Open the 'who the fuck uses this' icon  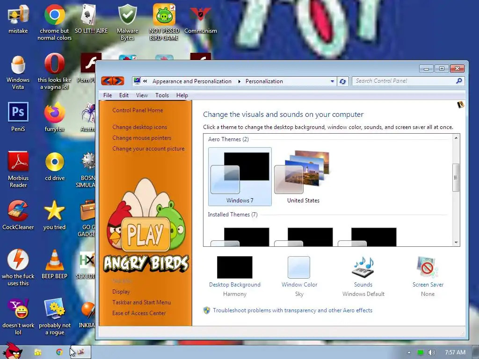click(x=18, y=267)
